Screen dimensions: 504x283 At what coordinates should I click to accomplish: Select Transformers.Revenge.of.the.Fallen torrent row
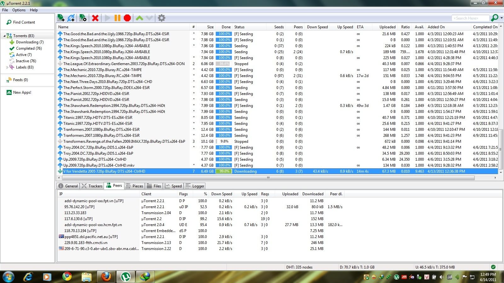coord(277,141)
